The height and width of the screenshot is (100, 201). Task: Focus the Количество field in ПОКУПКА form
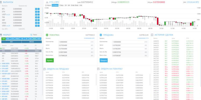click(77, 42)
